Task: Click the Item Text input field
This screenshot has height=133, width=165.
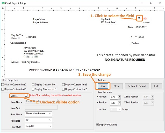Action: pos(41,108)
